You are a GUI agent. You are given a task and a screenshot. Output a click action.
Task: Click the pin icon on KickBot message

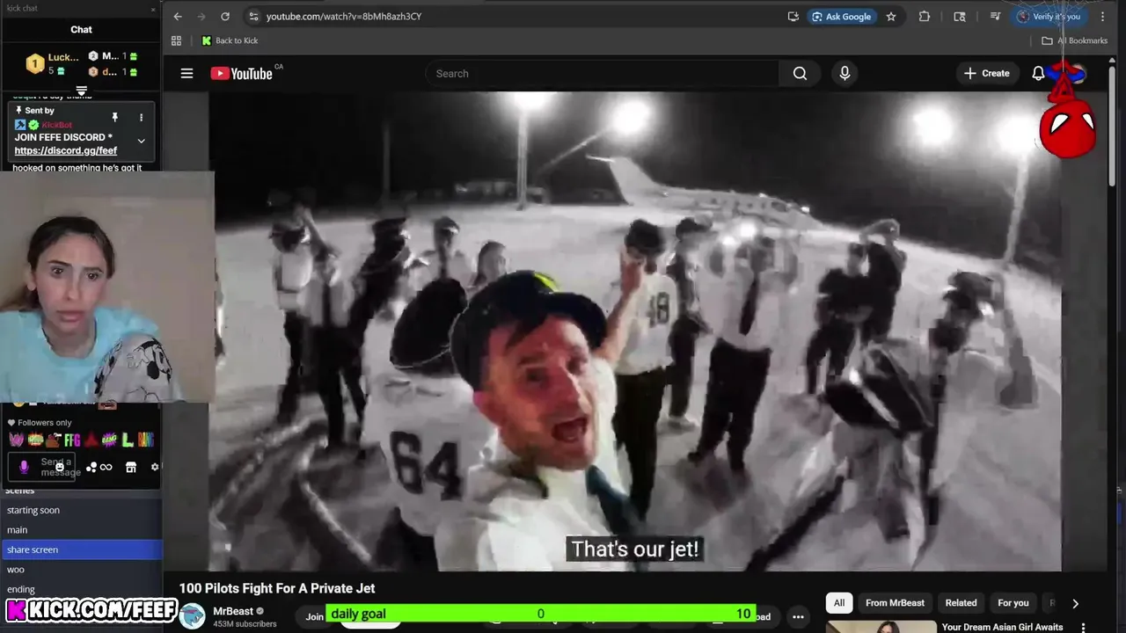pos(114,117)
